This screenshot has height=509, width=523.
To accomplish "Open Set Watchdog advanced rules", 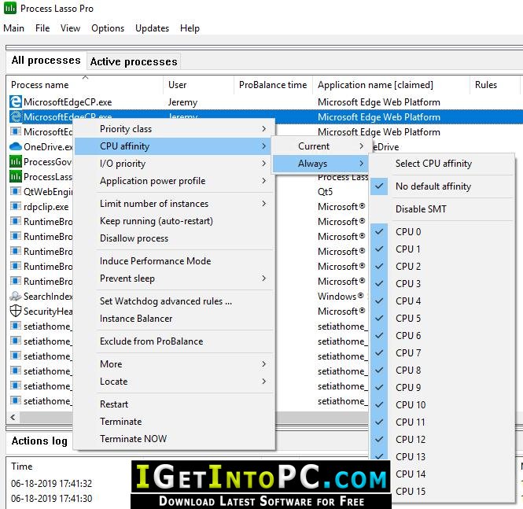I will (174, 301).
